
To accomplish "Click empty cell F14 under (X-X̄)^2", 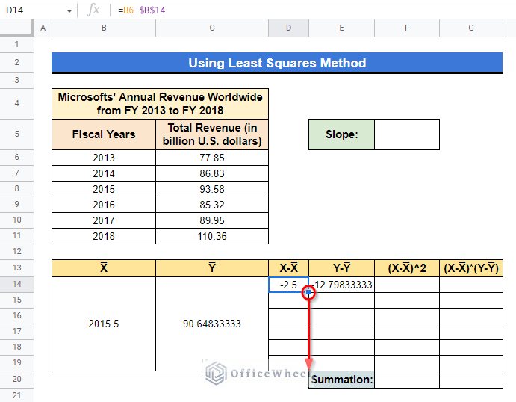I will coord(407,285).
